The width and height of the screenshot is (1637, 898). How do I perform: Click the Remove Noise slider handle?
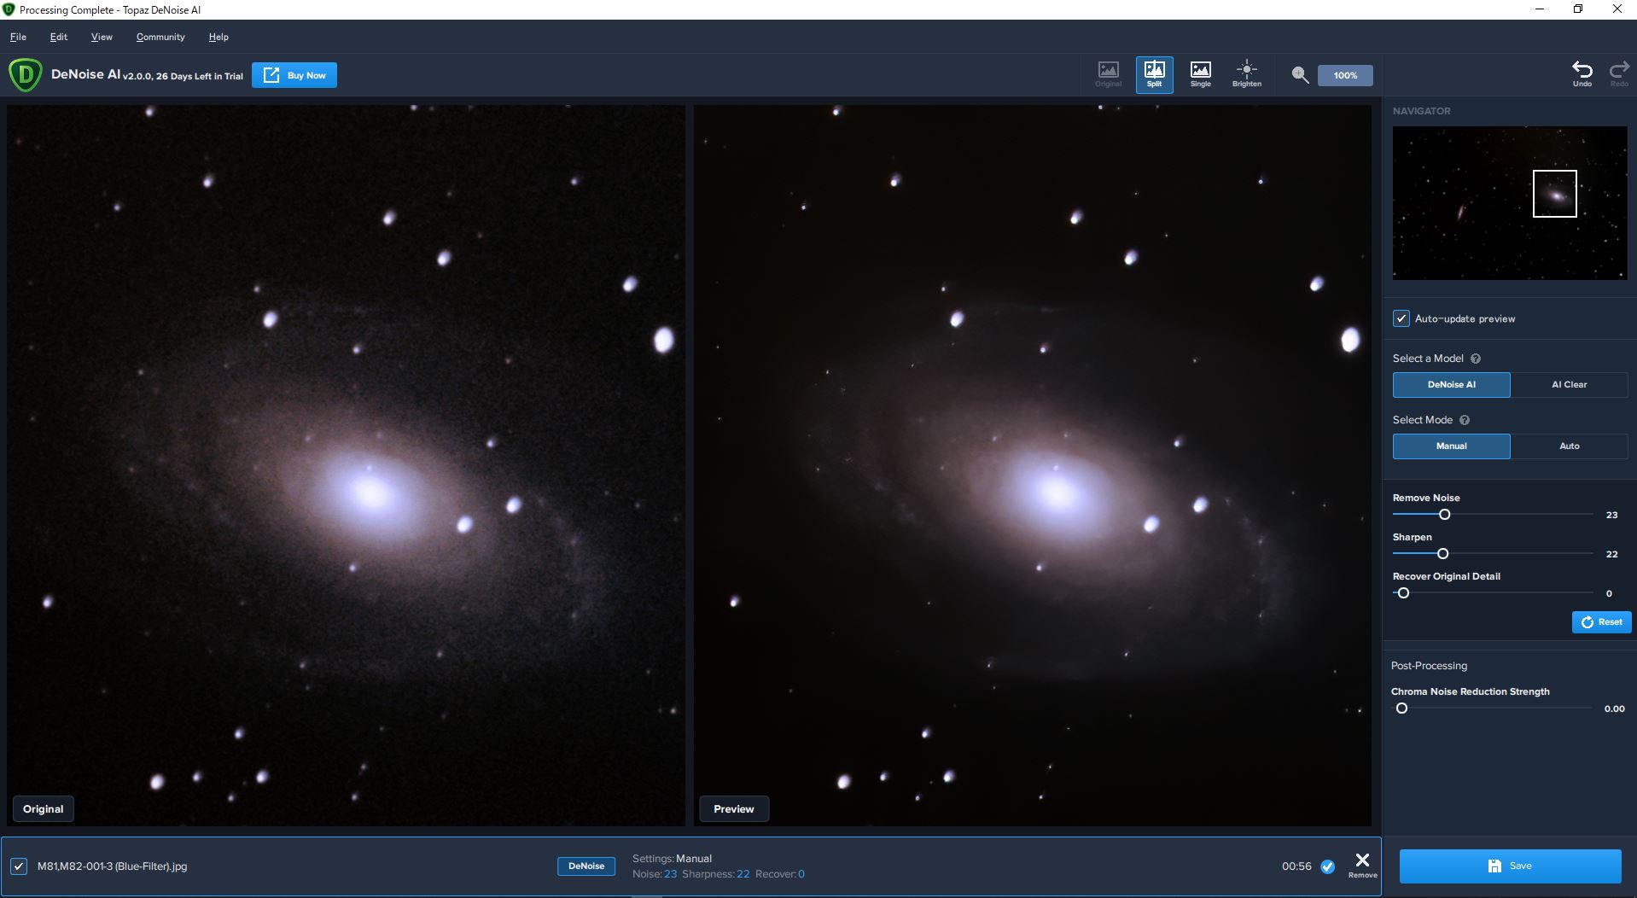pyautogui.click(x=1444, y=515)
